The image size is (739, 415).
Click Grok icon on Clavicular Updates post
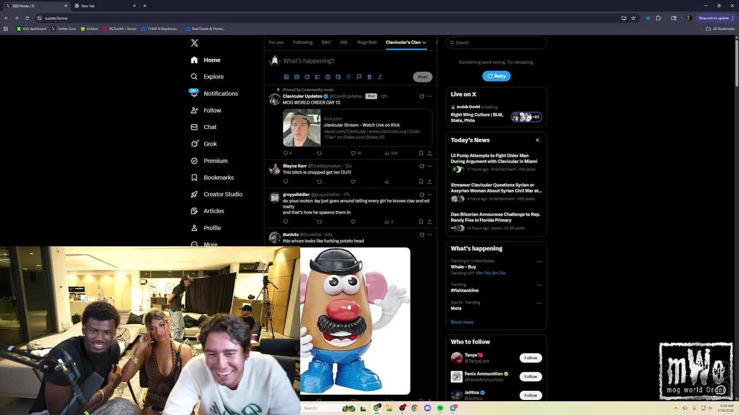tap(421, 96)
